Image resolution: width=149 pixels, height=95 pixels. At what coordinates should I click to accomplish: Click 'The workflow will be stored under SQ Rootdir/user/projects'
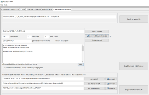(23, 68)
